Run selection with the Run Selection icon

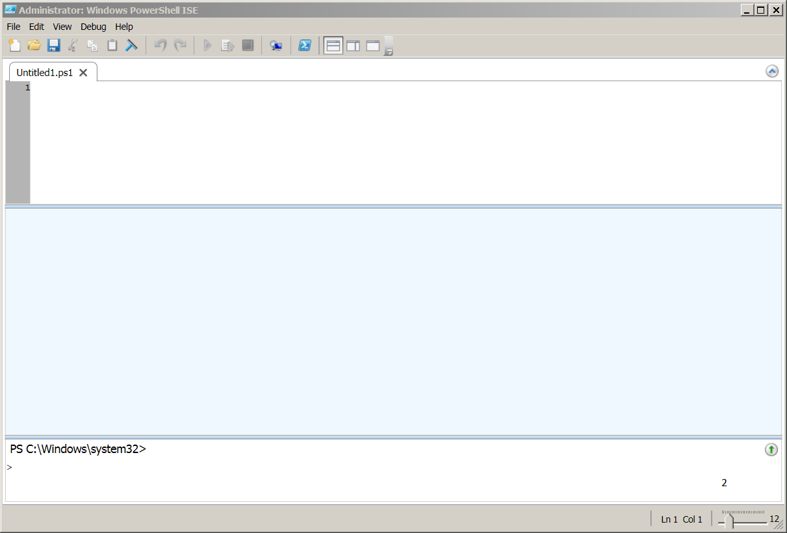pos(227,45)
